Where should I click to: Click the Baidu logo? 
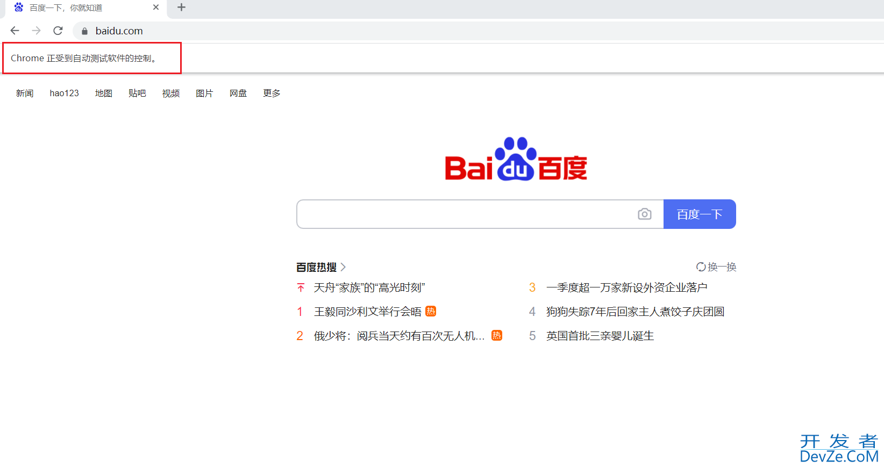(516, 159)
